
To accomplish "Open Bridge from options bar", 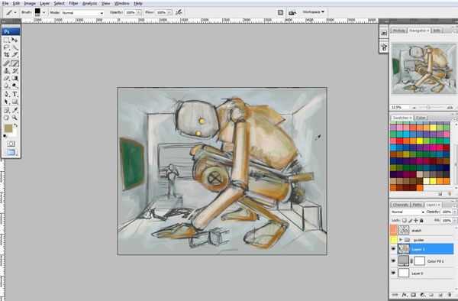I will click(x=292, y=12).
